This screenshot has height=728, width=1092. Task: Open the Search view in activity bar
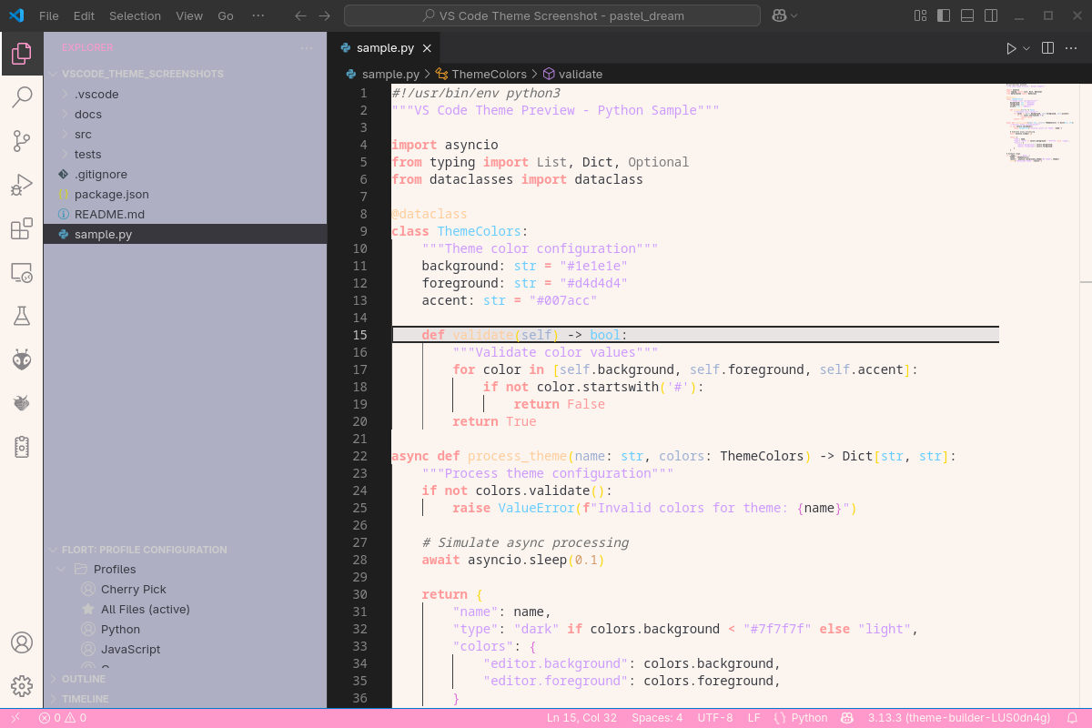22,97
